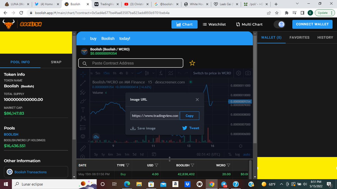Switch to the SWAP tab
The image size is (337, 189).
click(56, 62)
